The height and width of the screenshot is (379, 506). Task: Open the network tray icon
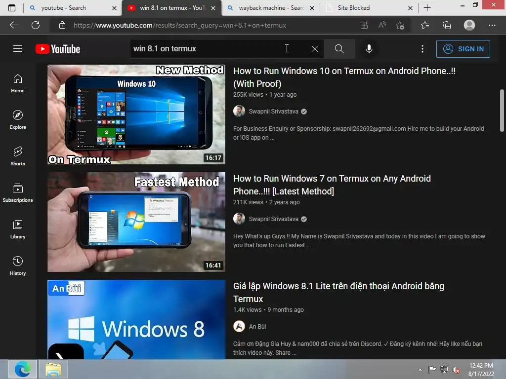(444, 369)
